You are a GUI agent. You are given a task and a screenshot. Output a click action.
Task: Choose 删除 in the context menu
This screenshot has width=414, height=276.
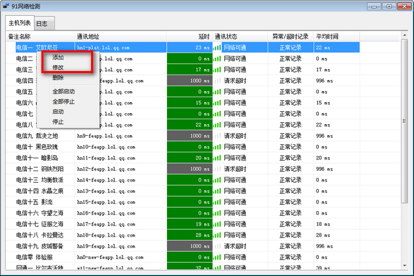(x=59, y=78)
